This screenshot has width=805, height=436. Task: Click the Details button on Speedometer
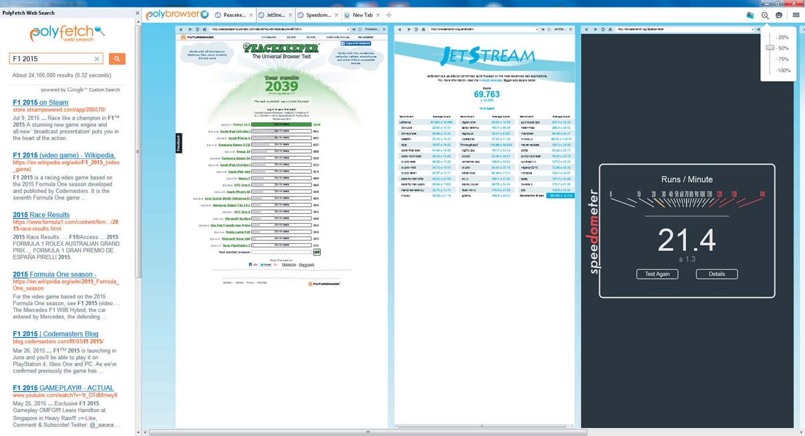point(717,274)
